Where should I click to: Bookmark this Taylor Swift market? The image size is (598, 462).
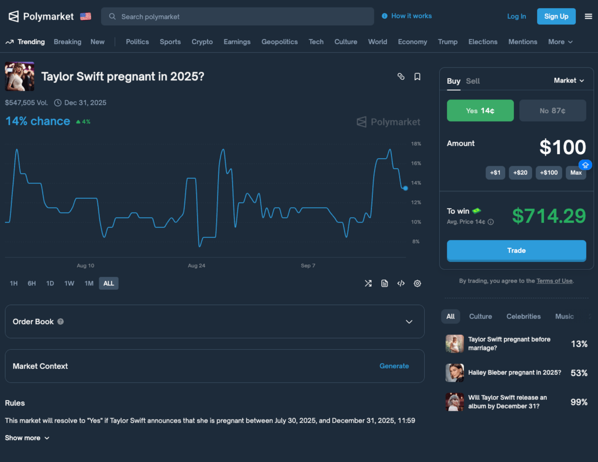coord(417,77)
